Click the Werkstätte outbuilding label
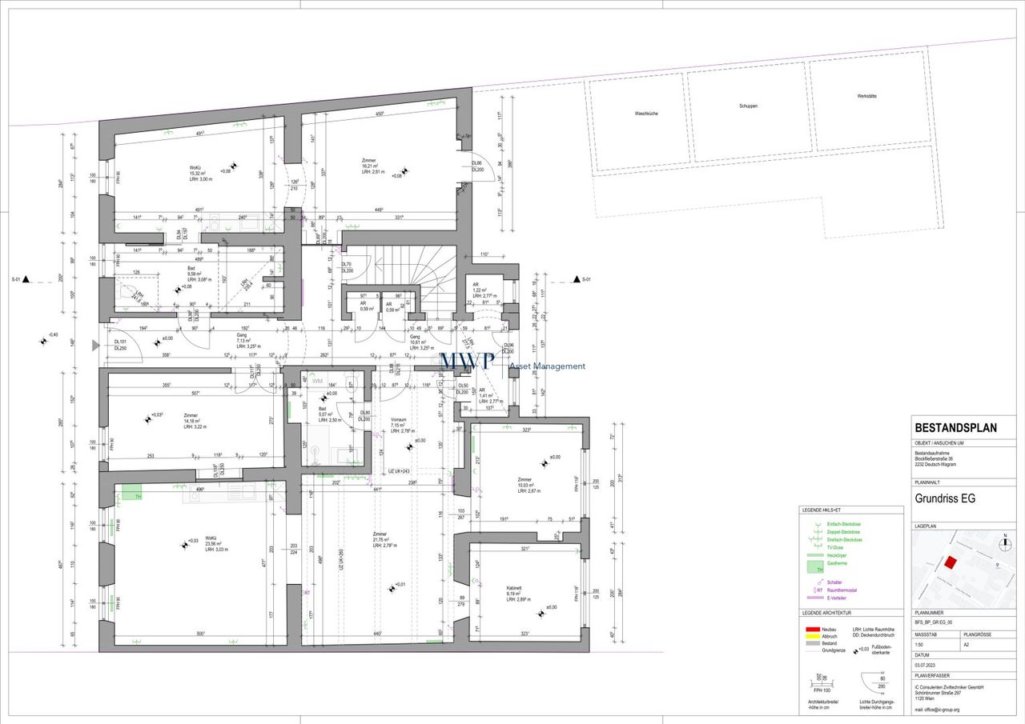Screen dimensions: 1025x724 (866, 97)
